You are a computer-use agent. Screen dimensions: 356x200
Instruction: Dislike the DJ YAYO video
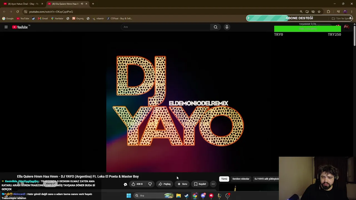tap(150, 184)
